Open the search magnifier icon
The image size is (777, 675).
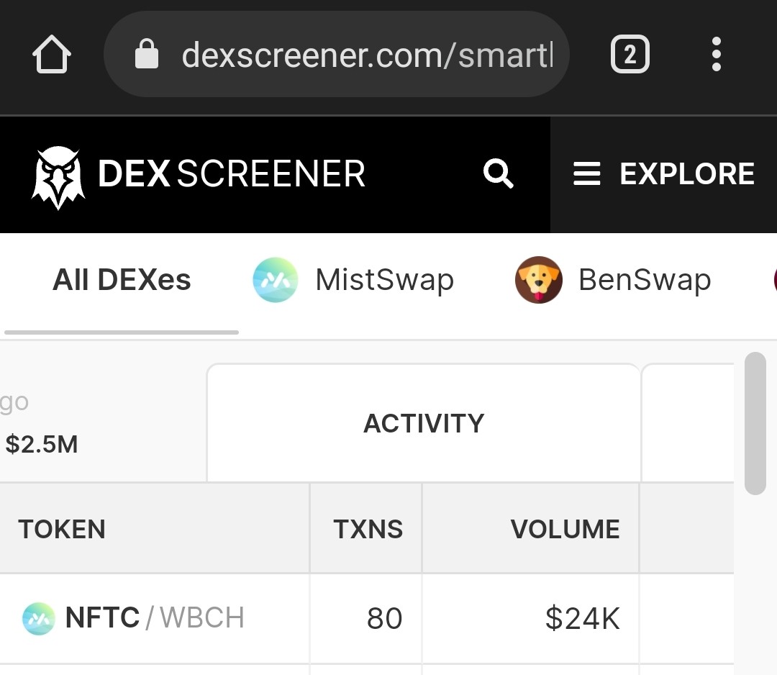click(498, 173)
